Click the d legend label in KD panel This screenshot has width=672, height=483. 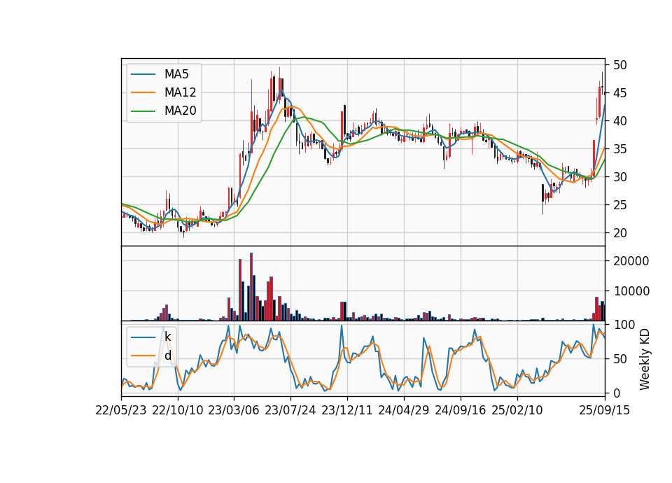(167, 356)
